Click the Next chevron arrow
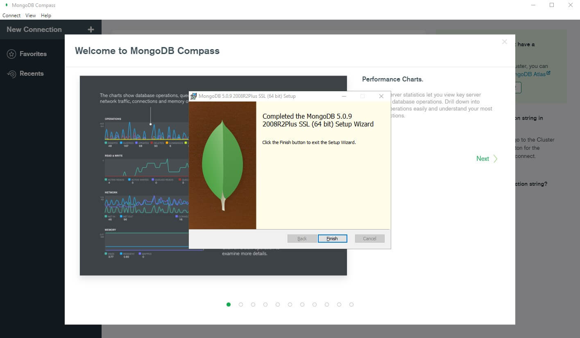Image resolution: width=580 pixels, height=338 pixels. [495, 159]
